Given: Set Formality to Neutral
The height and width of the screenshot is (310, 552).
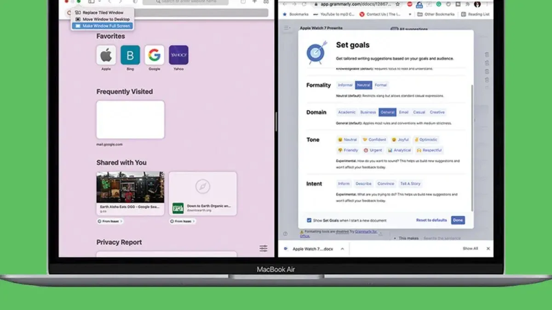Looking at the screenshot, I should (363, 85).
